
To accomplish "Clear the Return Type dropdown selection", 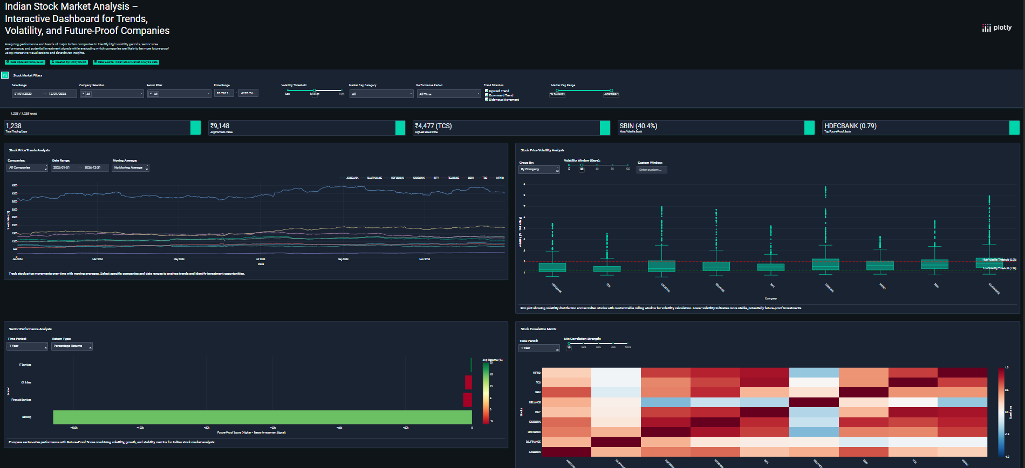I will click(90, 347).
